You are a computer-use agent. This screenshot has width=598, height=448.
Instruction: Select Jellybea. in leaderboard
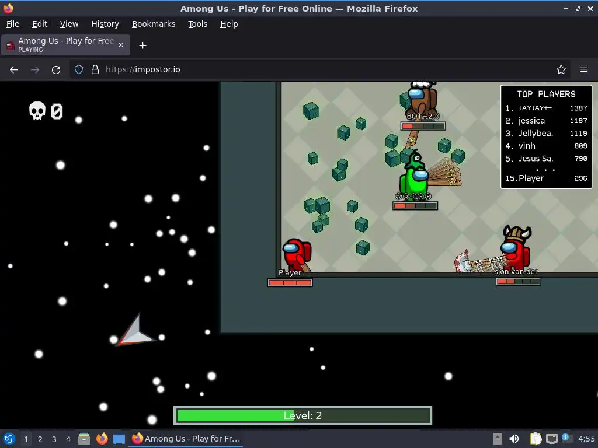point(546,134)
